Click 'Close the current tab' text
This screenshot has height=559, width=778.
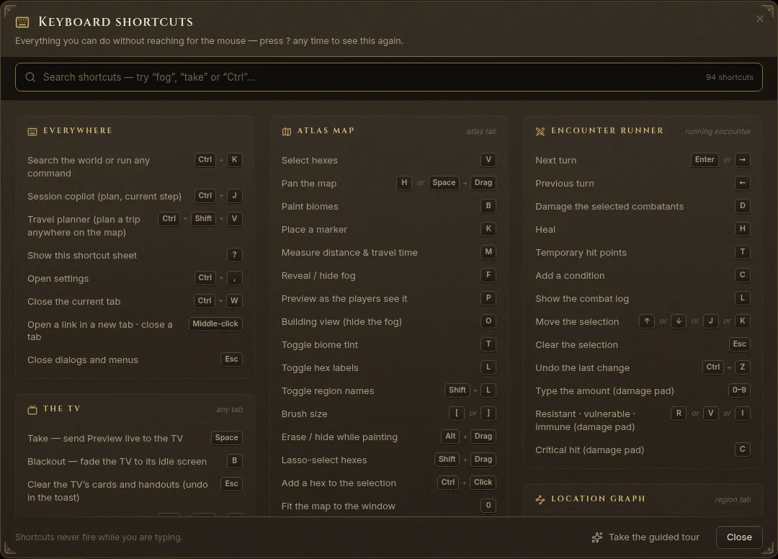74,302
